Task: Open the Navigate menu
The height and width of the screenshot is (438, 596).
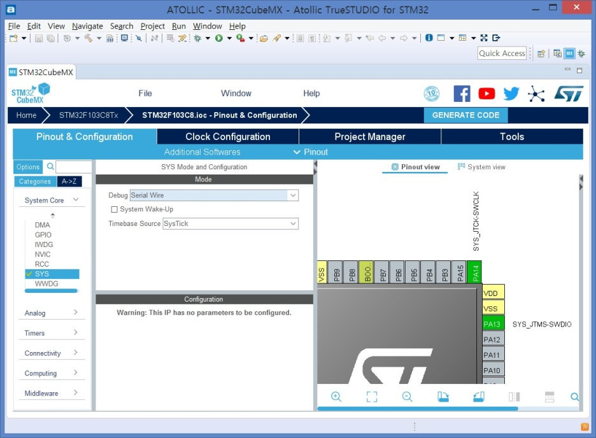Action: [x=87, y=26]
